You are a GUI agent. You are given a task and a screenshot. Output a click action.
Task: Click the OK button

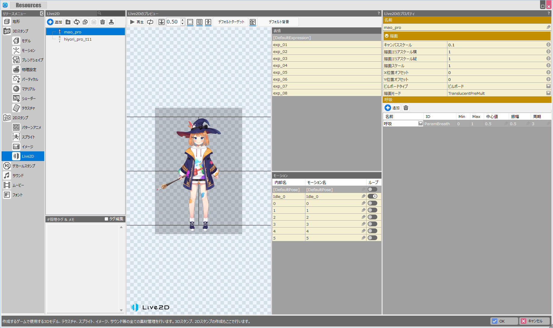pos(504,321)
